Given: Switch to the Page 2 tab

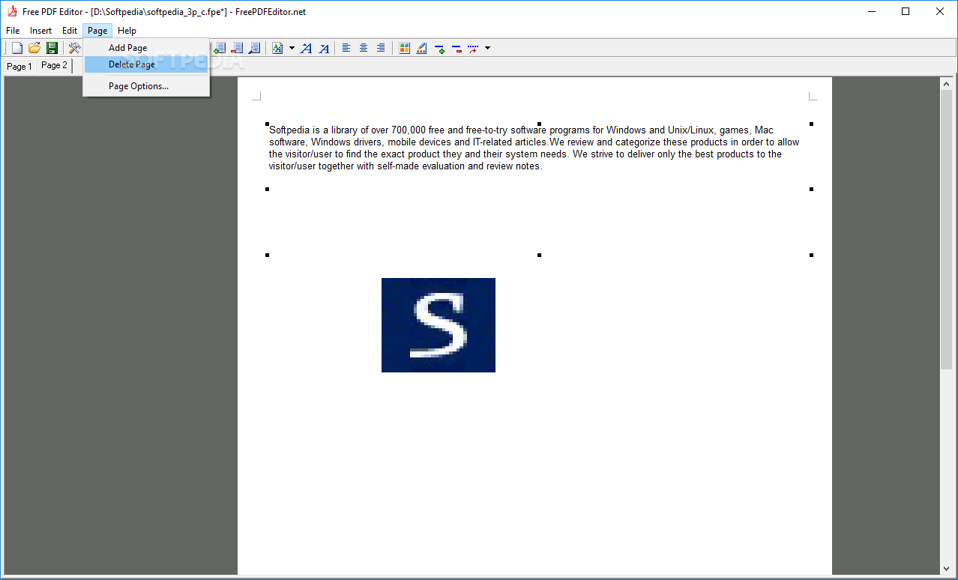Looking at the screenshot, I should [x=54, y=66].
